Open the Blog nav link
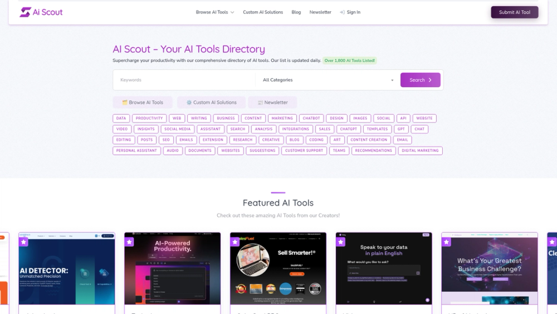This screenshot has height=314, width=557. point(296,12)
